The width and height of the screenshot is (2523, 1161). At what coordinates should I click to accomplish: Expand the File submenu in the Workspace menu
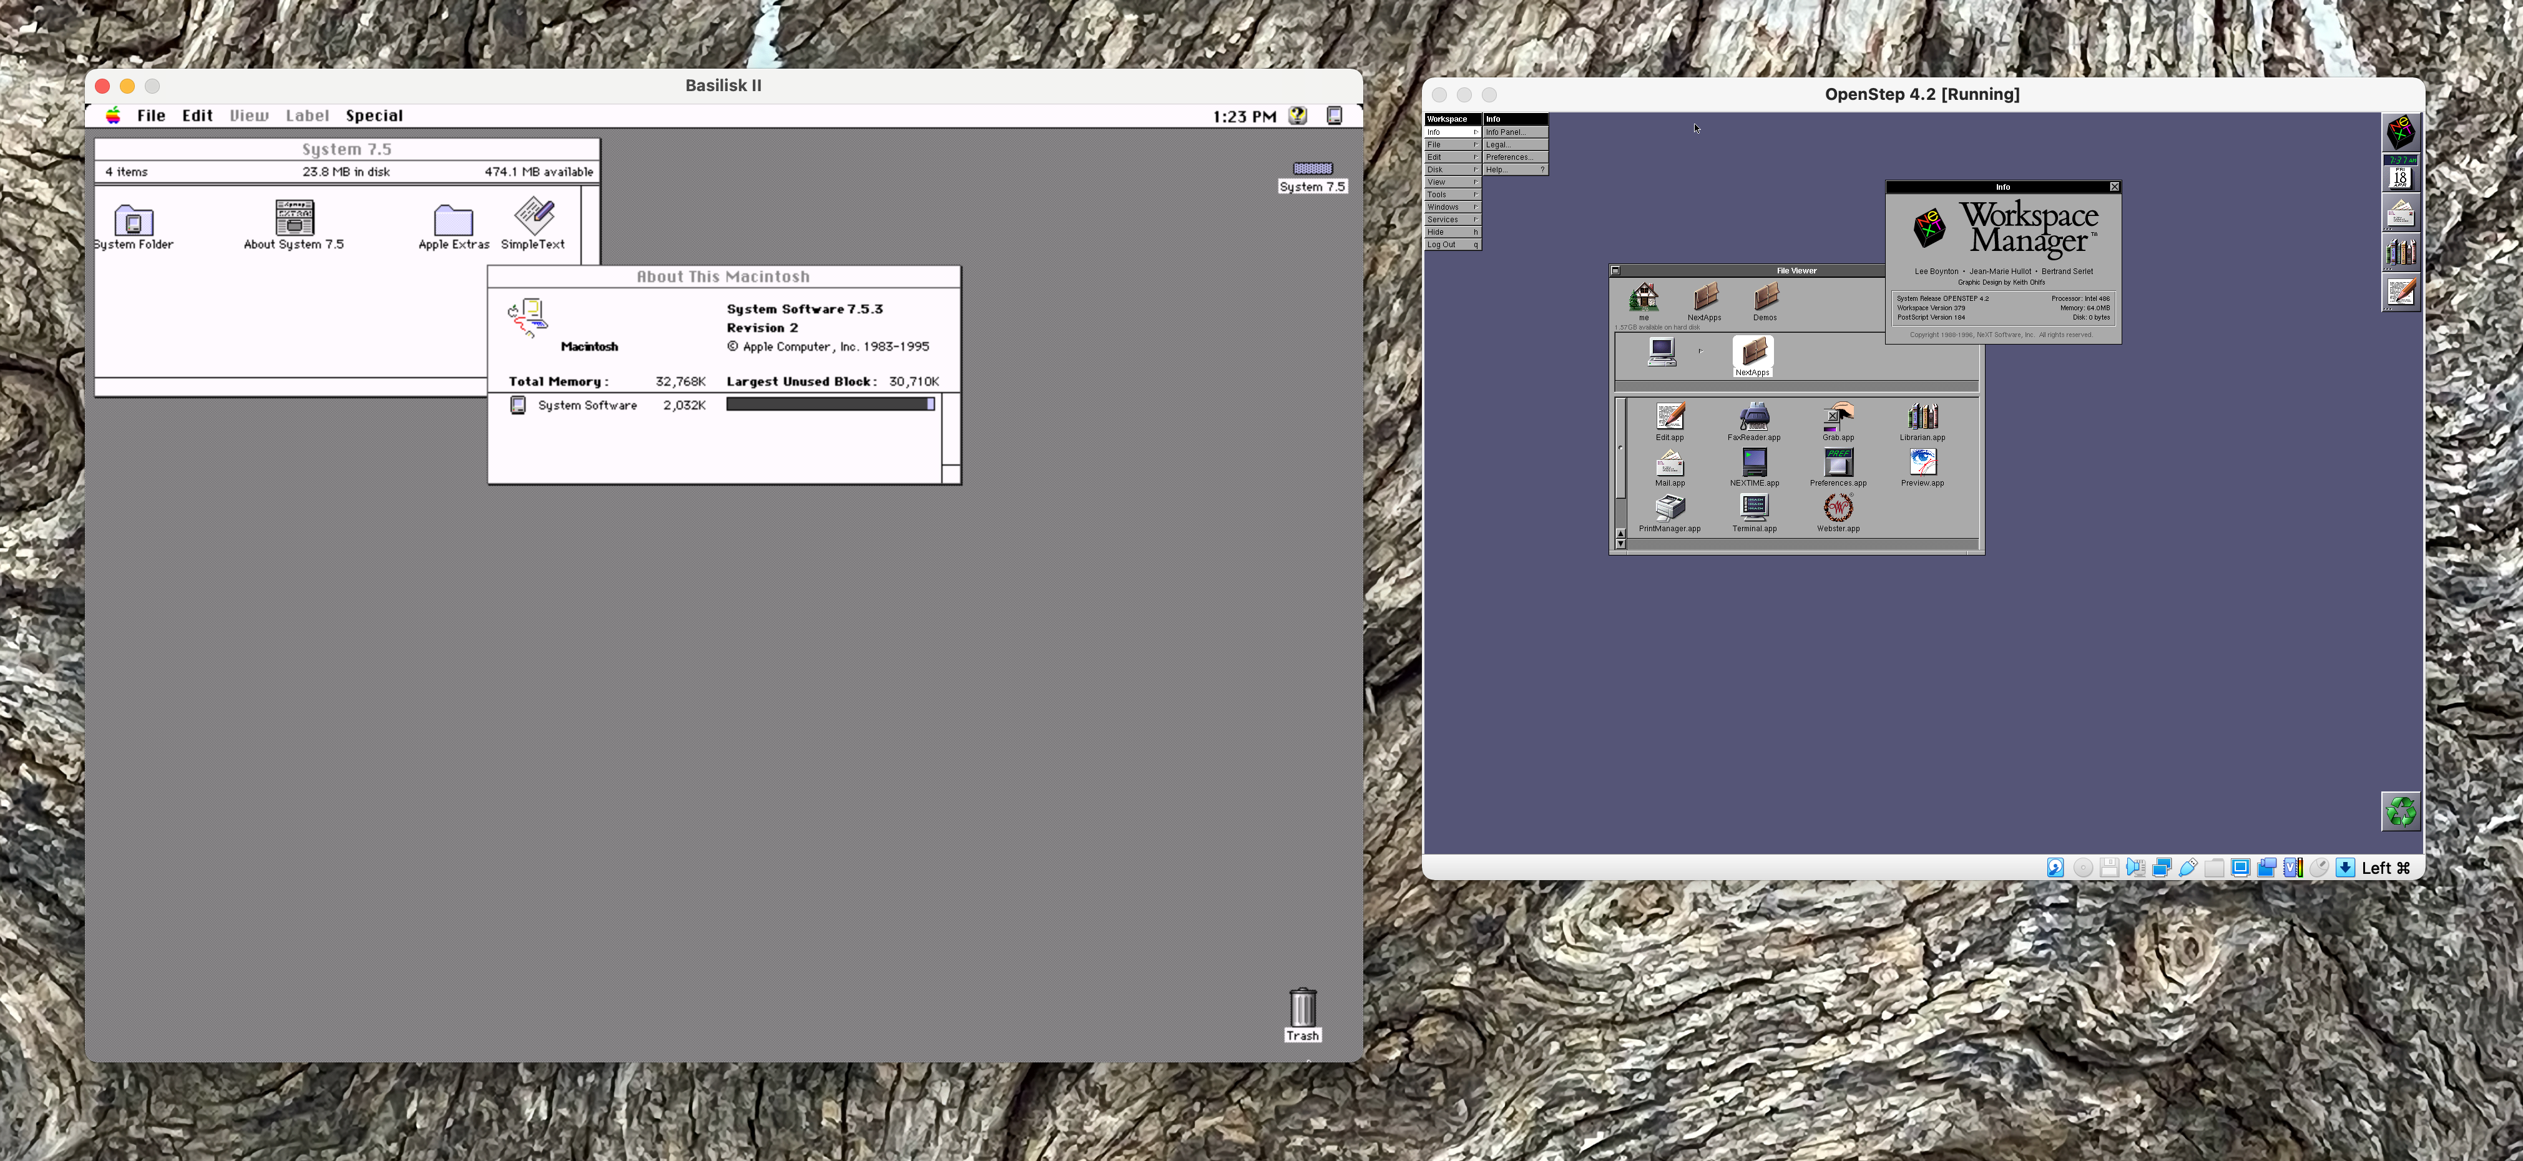[1453, 144]
